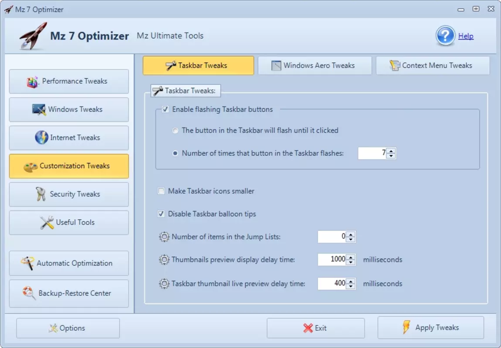Click the hammer icon on Taskbar Tweaks tab
This screenshot has width=501, height=348.
[171, 65]
